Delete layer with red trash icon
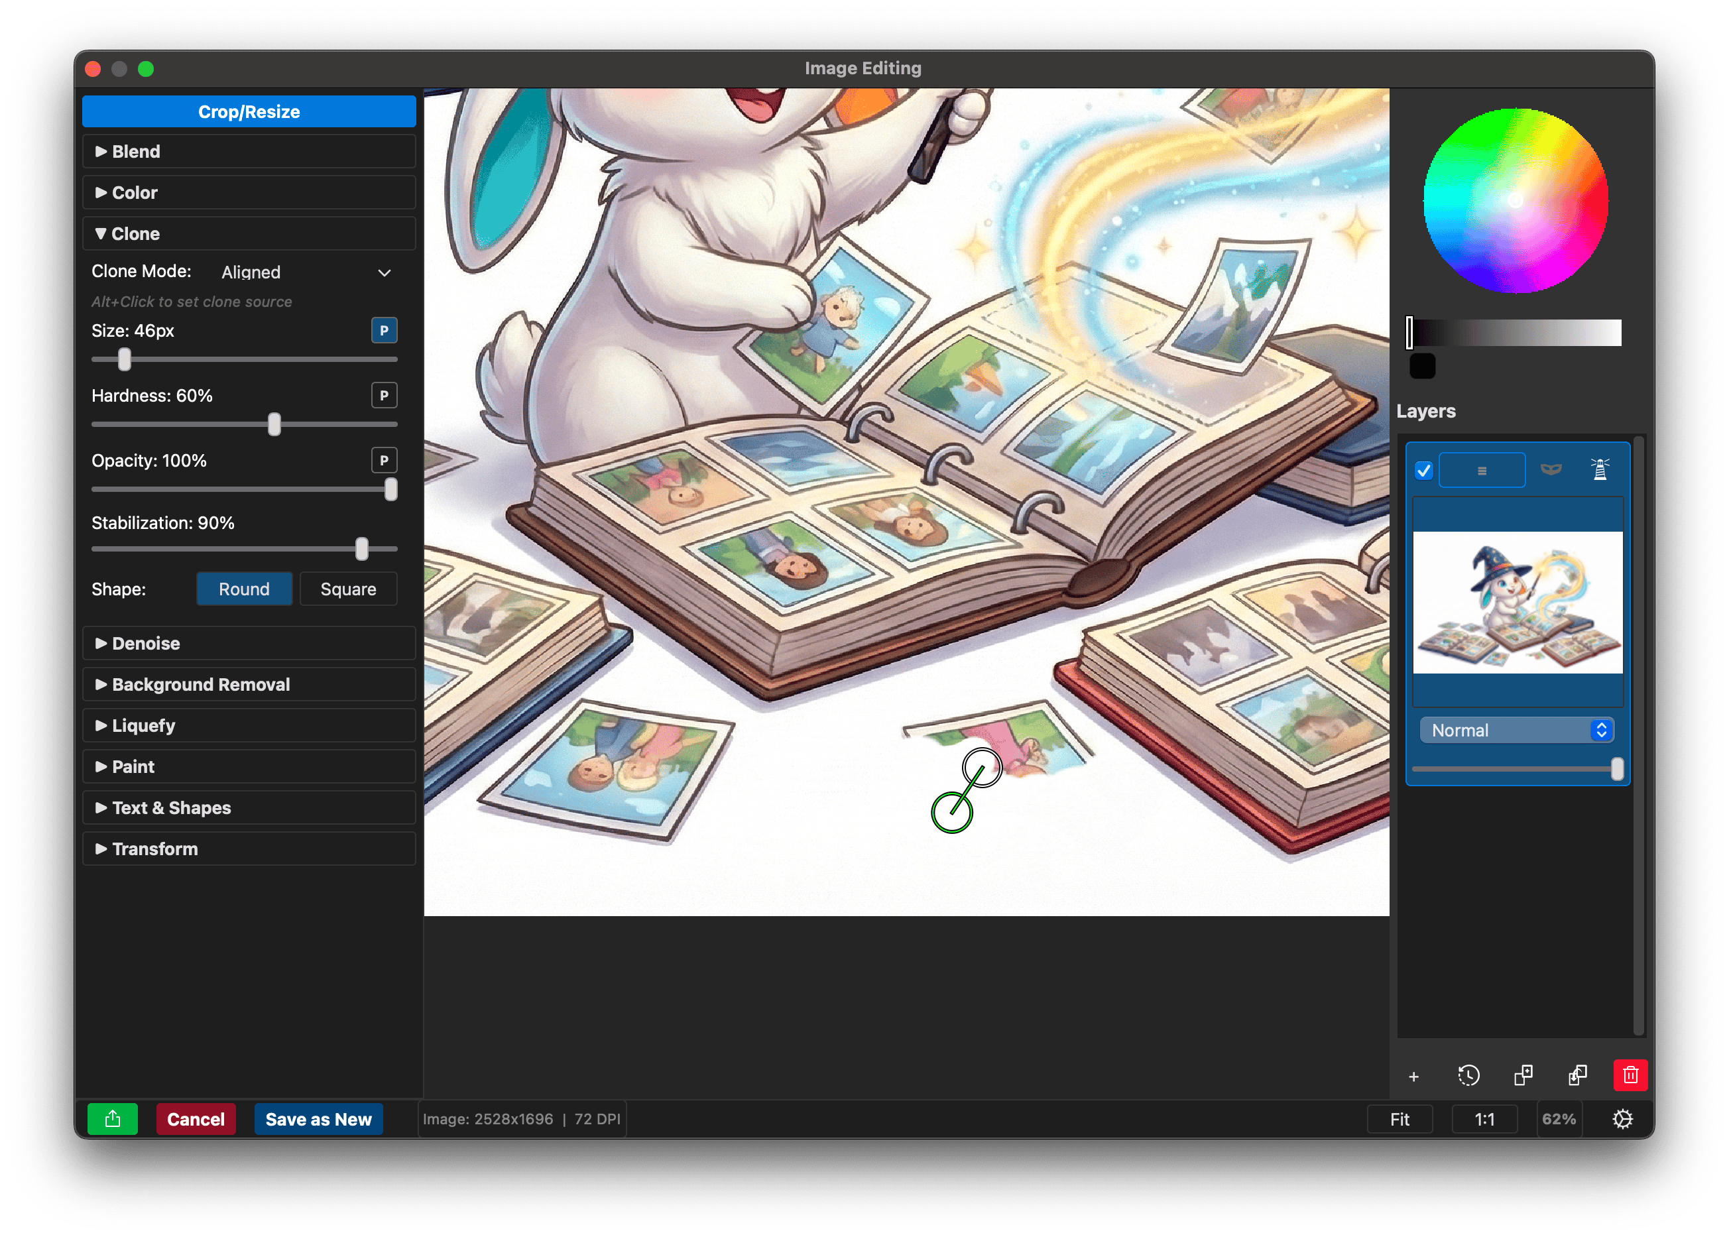 tap(1630, 1075)
